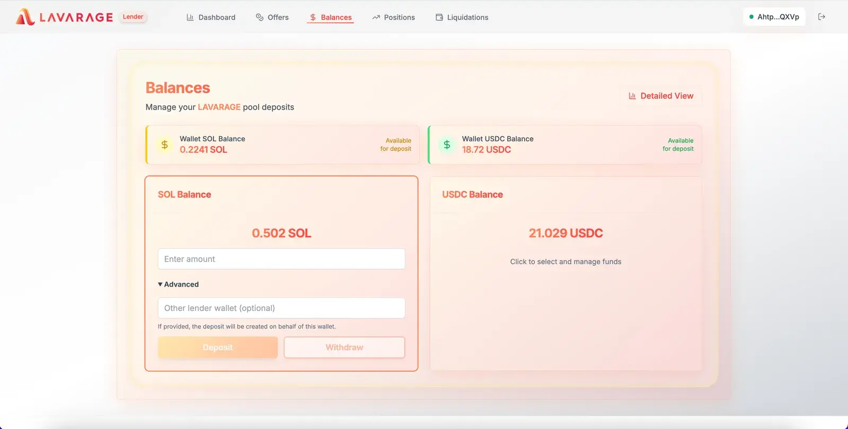
Task: Switch to the Positions tab
Action: (393, 17)
